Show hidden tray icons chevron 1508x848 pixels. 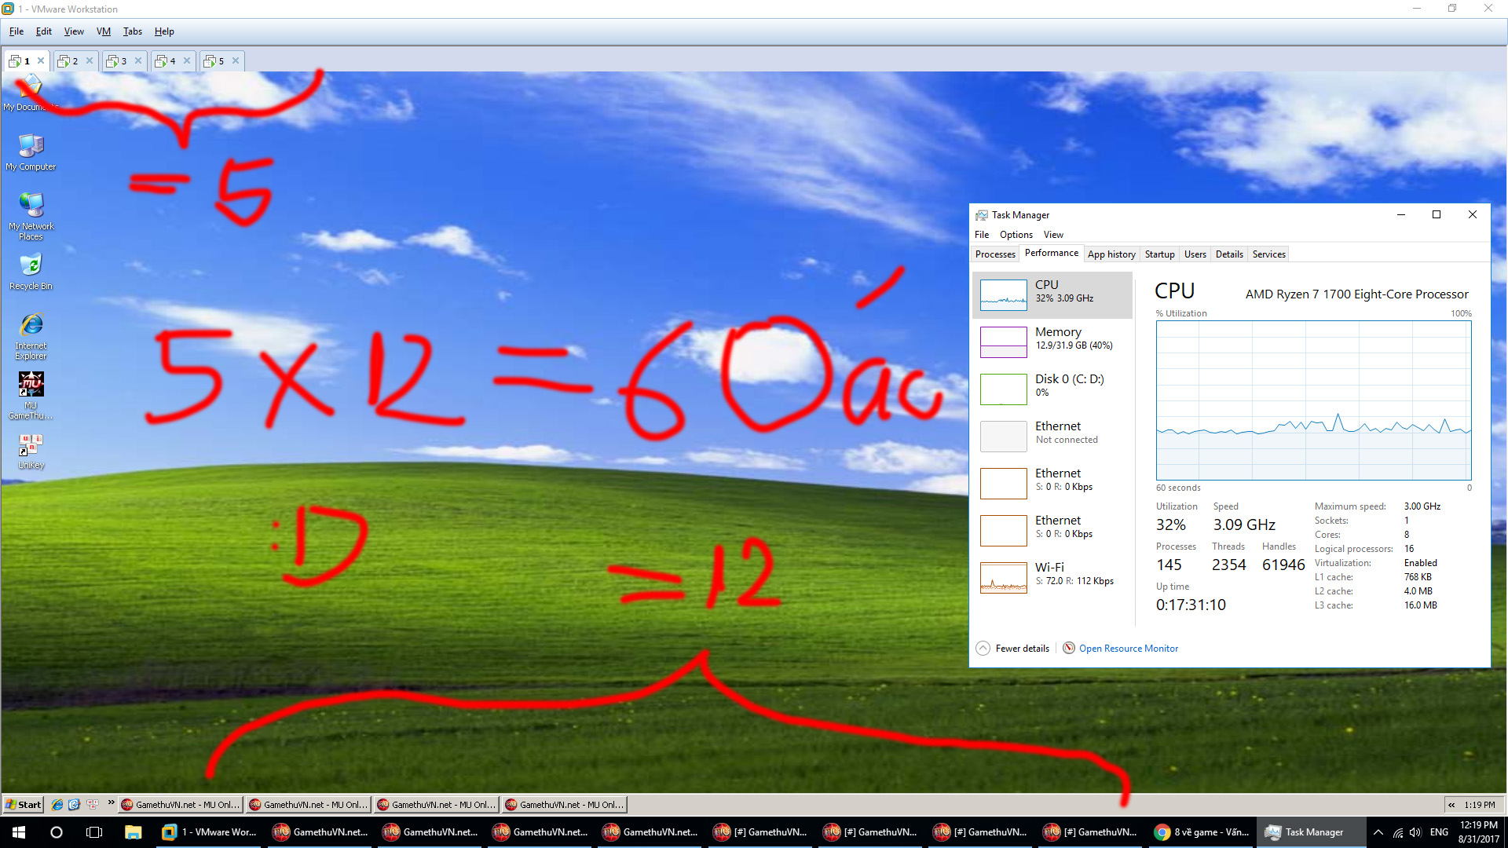coord(1378,832)
